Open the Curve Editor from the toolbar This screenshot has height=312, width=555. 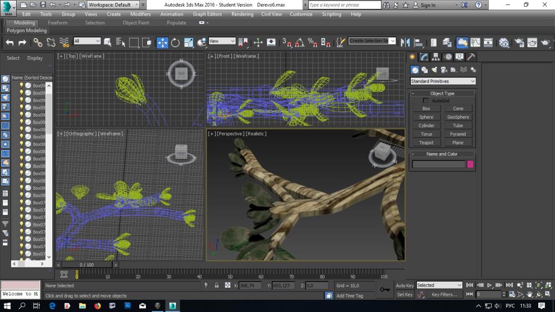[x=476, y=43]
